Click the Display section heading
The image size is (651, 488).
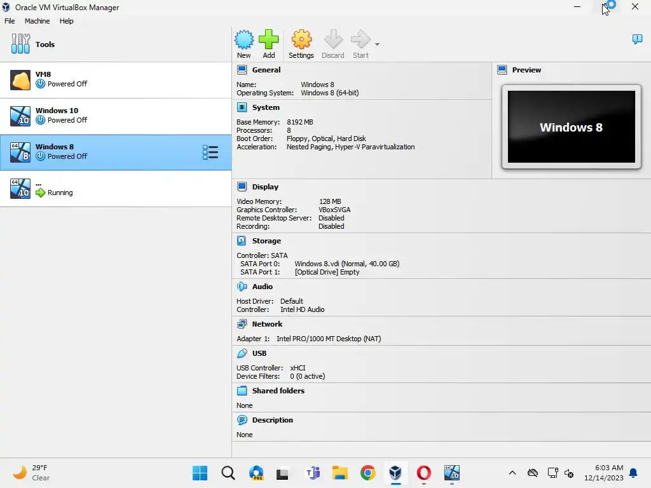265,187
